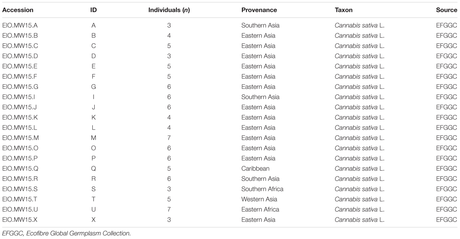Click the ID cell labeled M
Image resolution: width=460 pixels, height=239 pixels.
coord(93,138)
